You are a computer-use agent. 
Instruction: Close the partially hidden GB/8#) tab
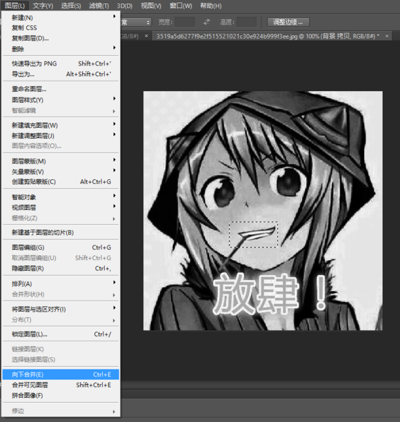click(146, 36)
